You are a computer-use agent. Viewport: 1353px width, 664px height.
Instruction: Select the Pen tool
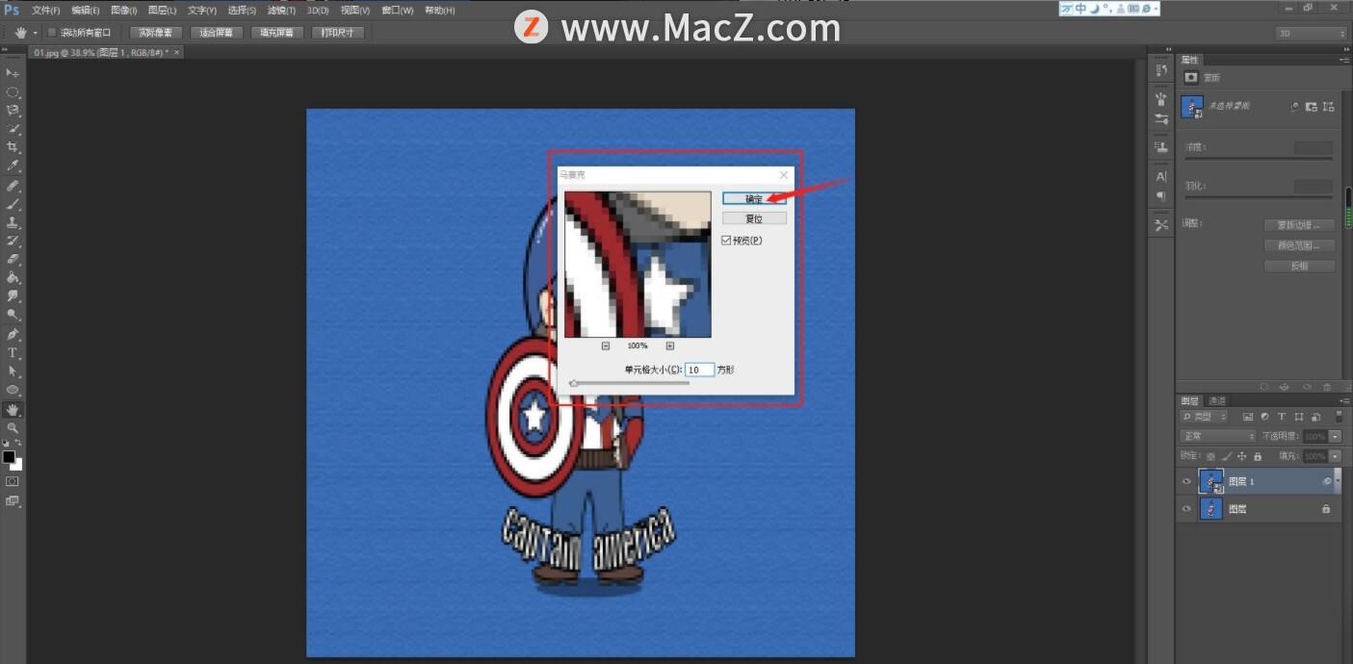click(x=13, y=334)
